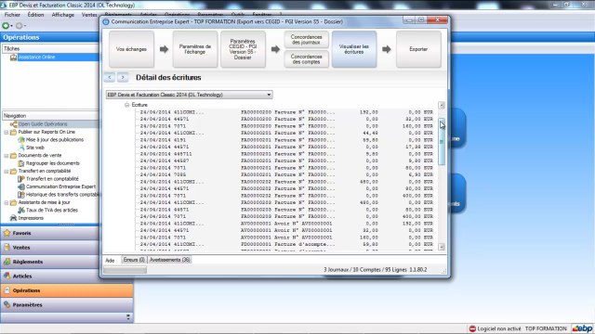
Task: Open Historique des transferts comptables icon
Action: [x=21, y=195]
